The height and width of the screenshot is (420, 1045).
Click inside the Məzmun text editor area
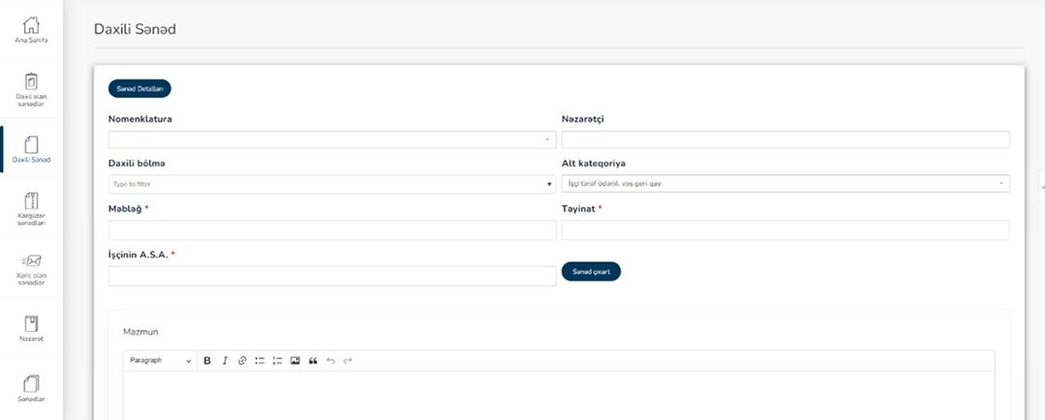point(559,396)
